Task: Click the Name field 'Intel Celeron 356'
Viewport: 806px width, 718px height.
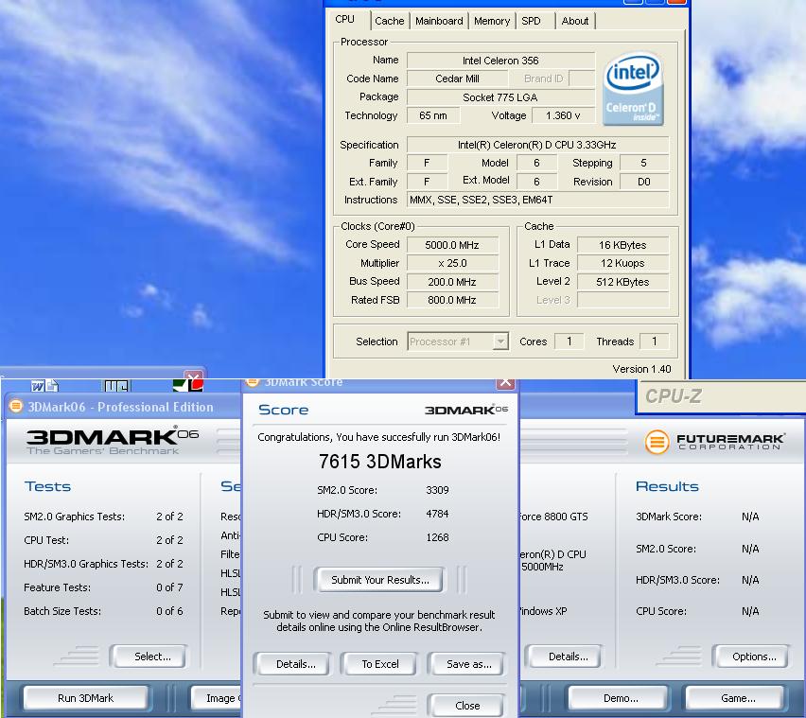Action: 500,61
